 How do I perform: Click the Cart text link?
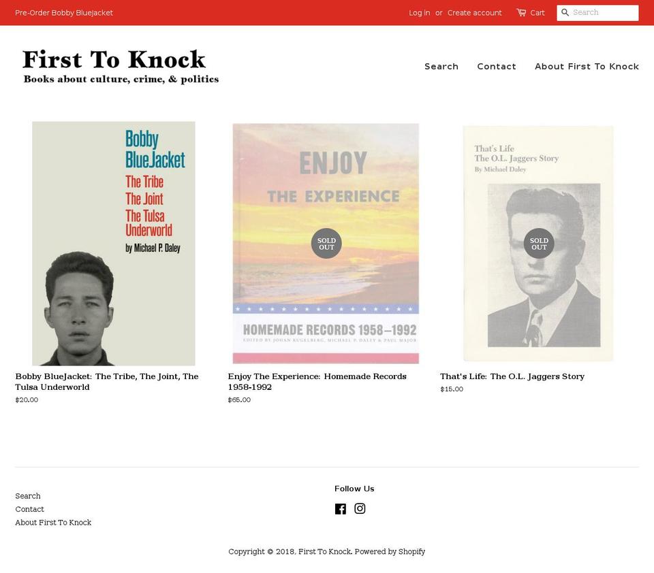(538, 12)
